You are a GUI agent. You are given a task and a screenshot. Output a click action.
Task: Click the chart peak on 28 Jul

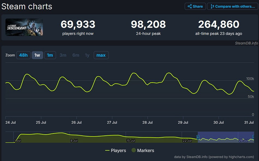pyautogui.click(x=169, y=73)
